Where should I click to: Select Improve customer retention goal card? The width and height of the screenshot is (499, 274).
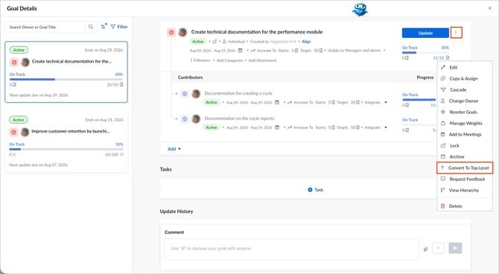(x=66, y=141)
